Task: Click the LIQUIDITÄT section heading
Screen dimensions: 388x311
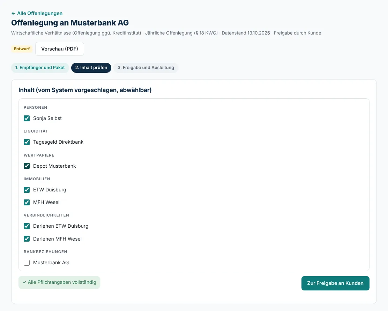Action: 36,131
